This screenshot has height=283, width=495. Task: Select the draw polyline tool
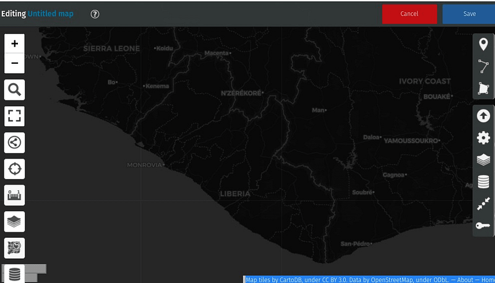tap(483, 66)
